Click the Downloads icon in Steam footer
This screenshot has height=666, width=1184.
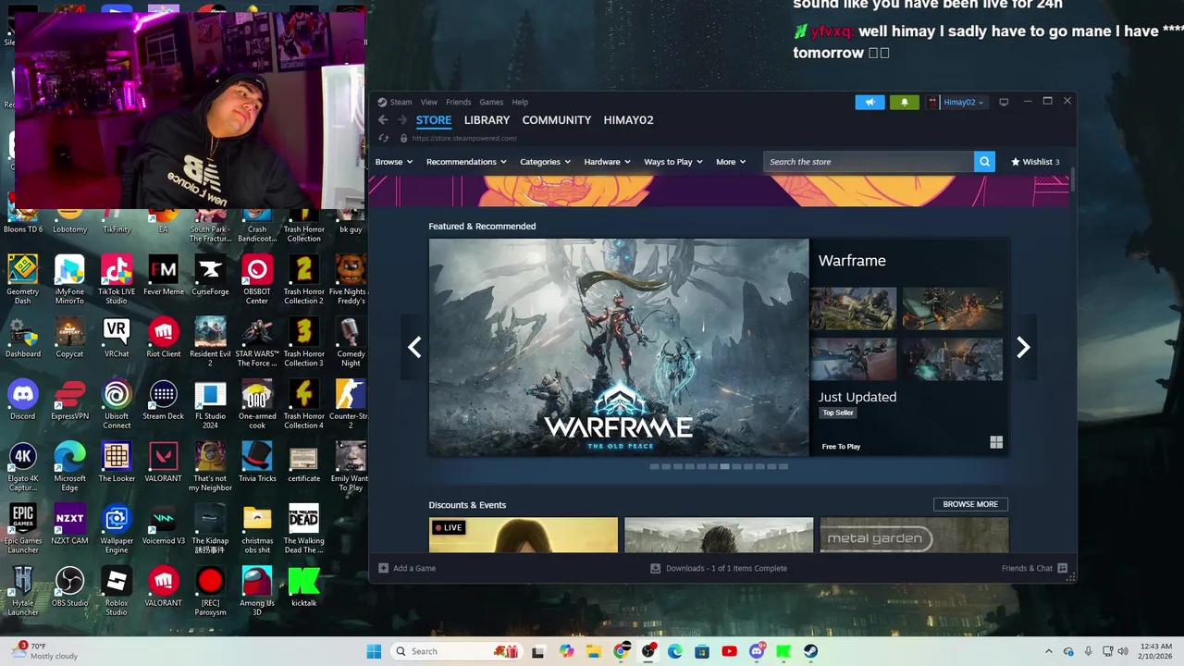(x=655, y=568)
